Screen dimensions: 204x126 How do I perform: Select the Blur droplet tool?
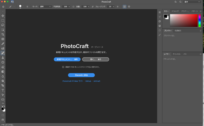pos(3,76)
